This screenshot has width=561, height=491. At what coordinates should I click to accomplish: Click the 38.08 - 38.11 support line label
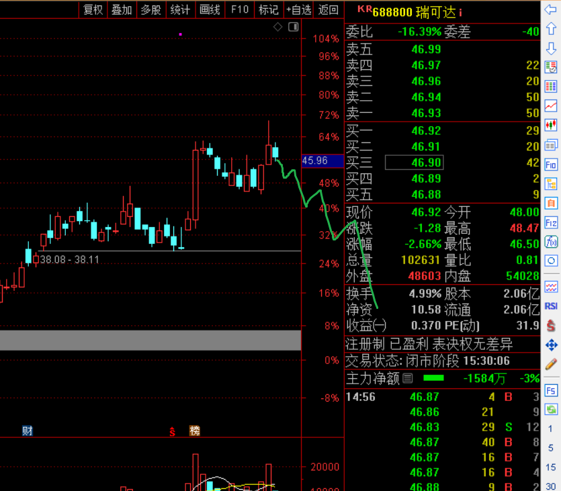point(69,259)
